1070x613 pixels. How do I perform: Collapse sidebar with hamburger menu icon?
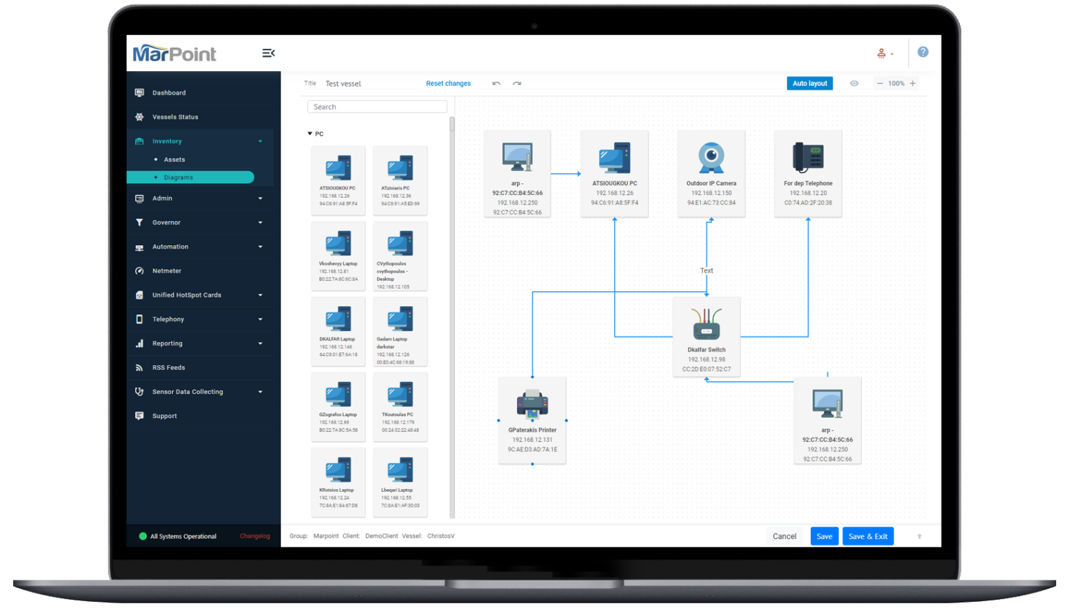click(x=268, y=53)
